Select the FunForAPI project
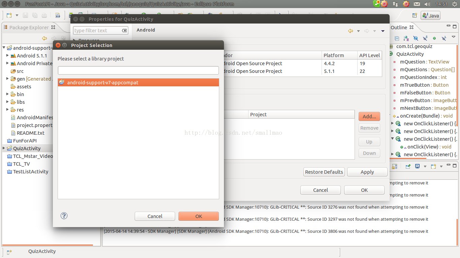The image size is (460, 258). pyautogui.click(x=25, y=141)
